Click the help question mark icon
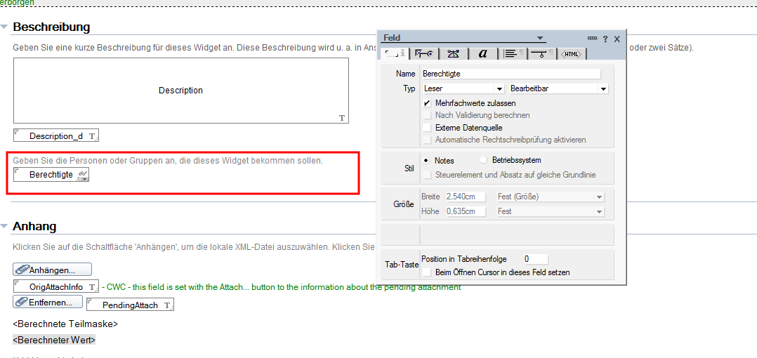757x358 pixels. tap(605, 39)
